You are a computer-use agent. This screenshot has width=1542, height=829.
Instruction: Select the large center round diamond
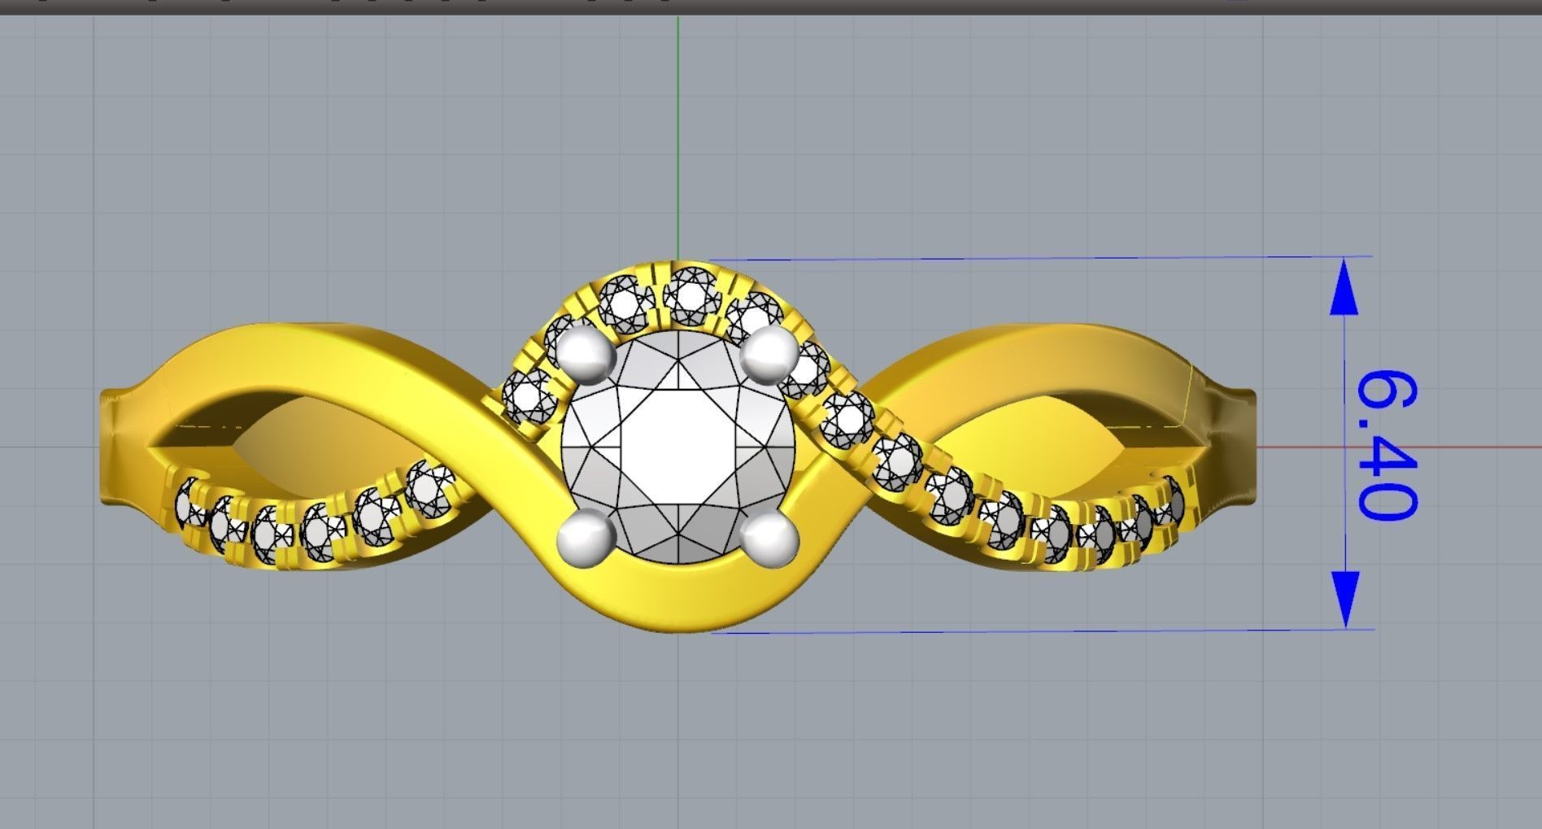[x=677, y=446]
